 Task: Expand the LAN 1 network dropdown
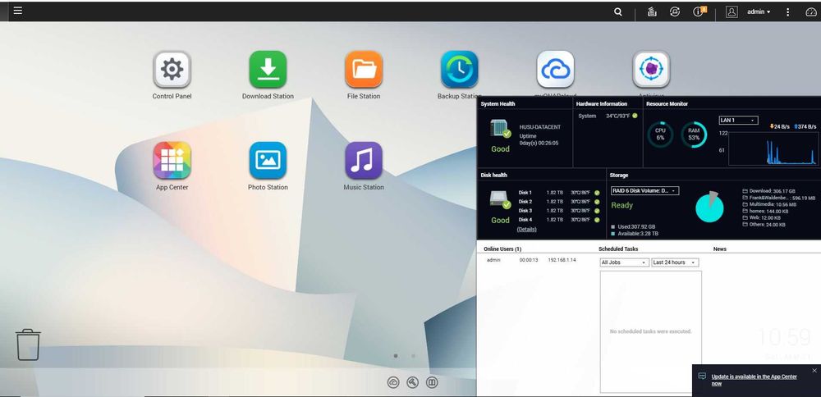pos(738,121)
